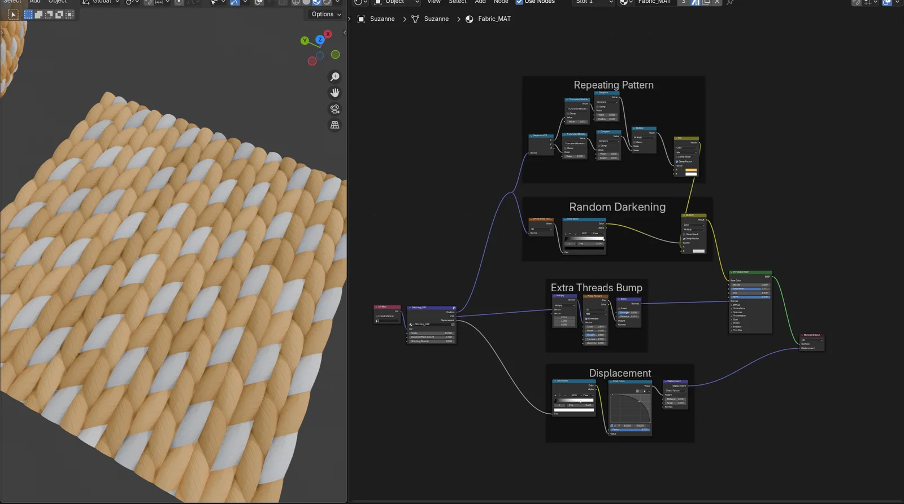This screenshot has width=904, height=504.
Task: Click green Y axis on navigation gizmo
Action: click(305, 41)
